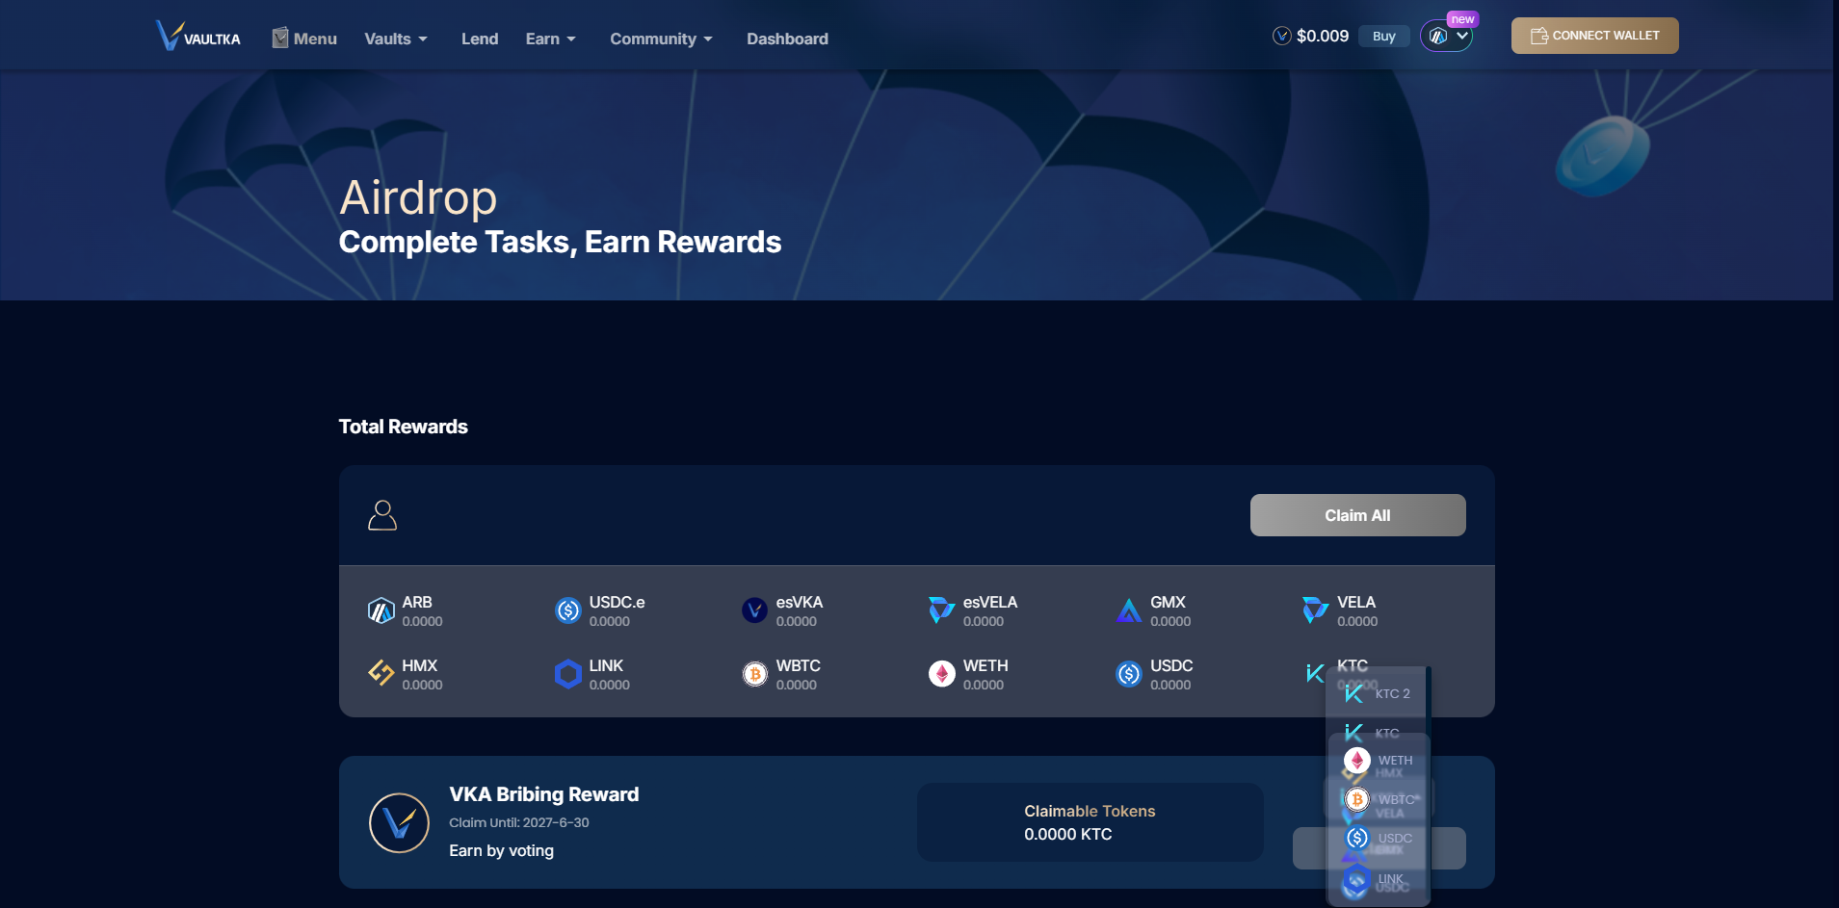Click the user profile icon
This screenshot has width=1839, height=908.
click(x=382, y=515)
